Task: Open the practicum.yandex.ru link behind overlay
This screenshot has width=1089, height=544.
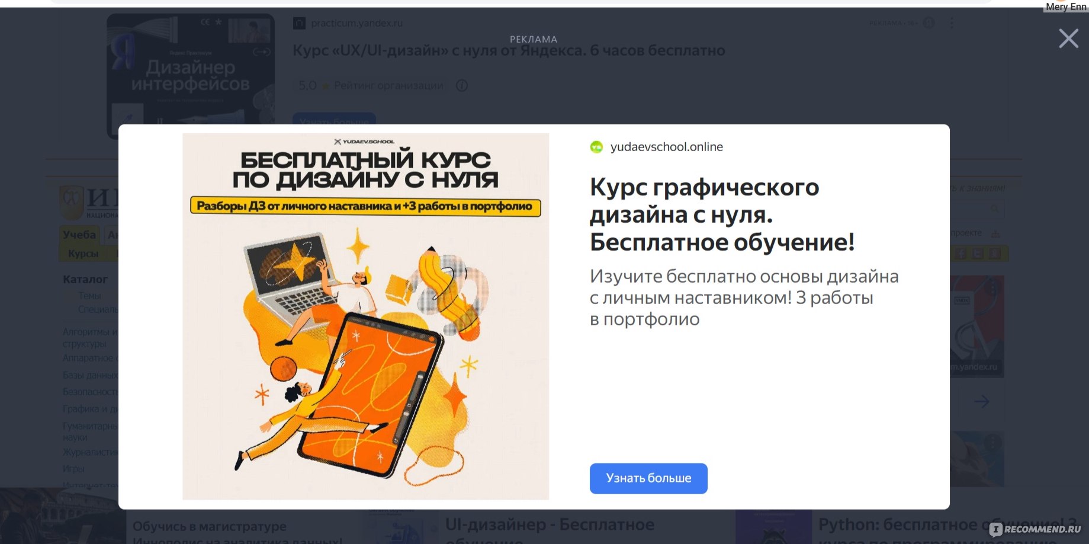Action: (x=356, y=23)
